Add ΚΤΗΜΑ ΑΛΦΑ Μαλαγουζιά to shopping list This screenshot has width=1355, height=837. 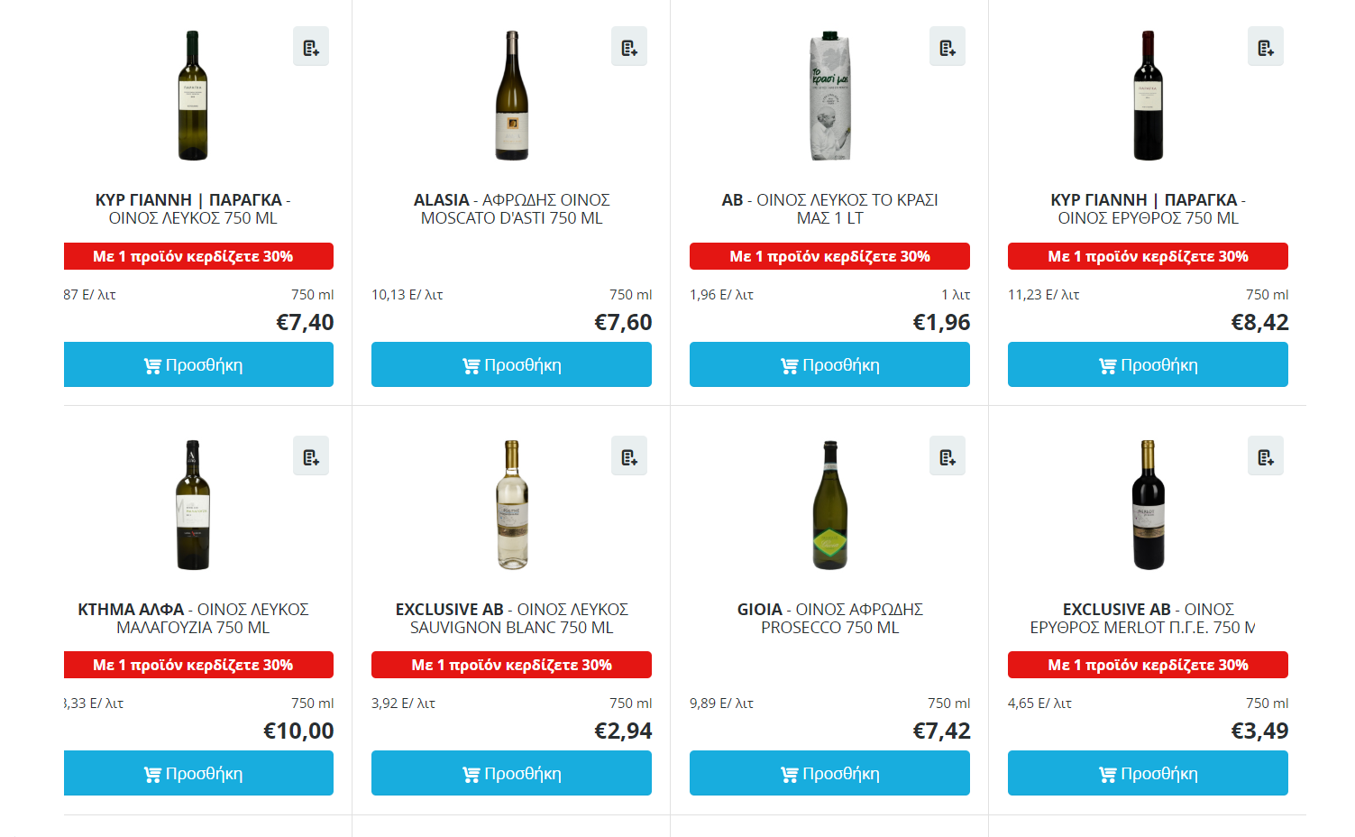click(311, 457)
